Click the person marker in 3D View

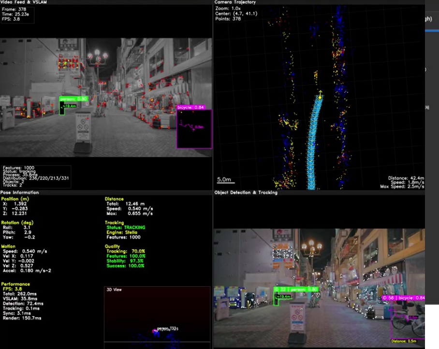(157, 331)
